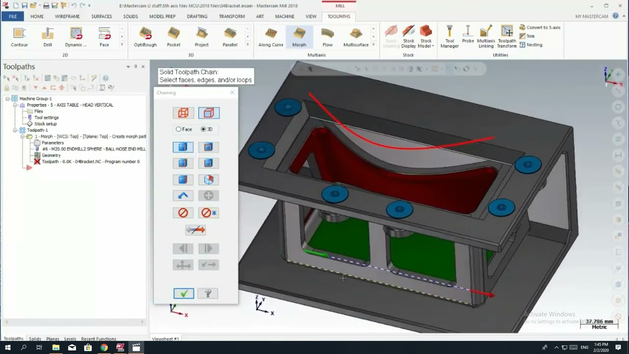Confirm chaining with the green checkmark
The height and width of the screenshot is (354, 629).
(184, 294)
